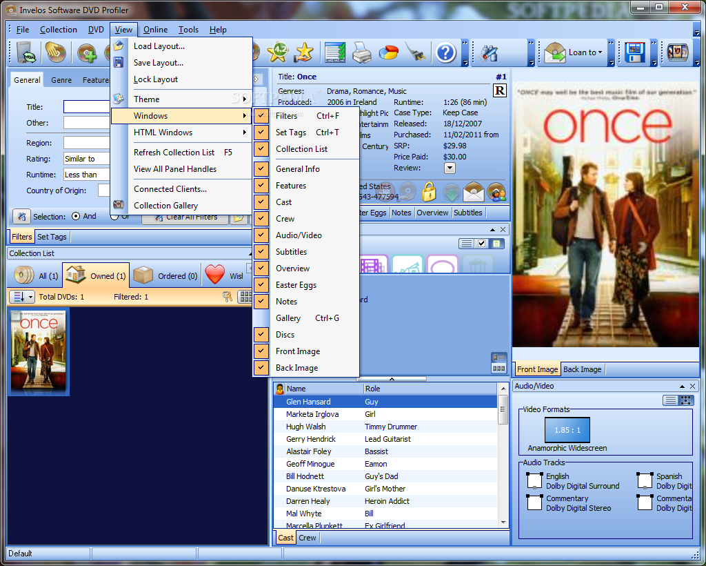The width and height of the screenshot is (706, 566).
Task: Click the floppy disk save layout toolbar icon
Action: coord(635,52)
